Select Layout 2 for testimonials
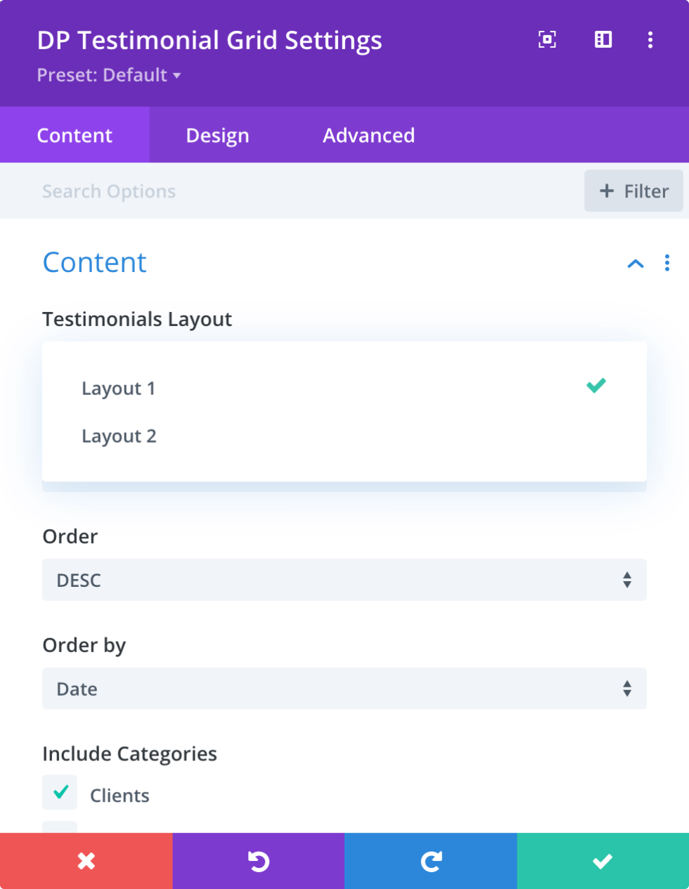This screenshot has height=889, width=689. 119,436
